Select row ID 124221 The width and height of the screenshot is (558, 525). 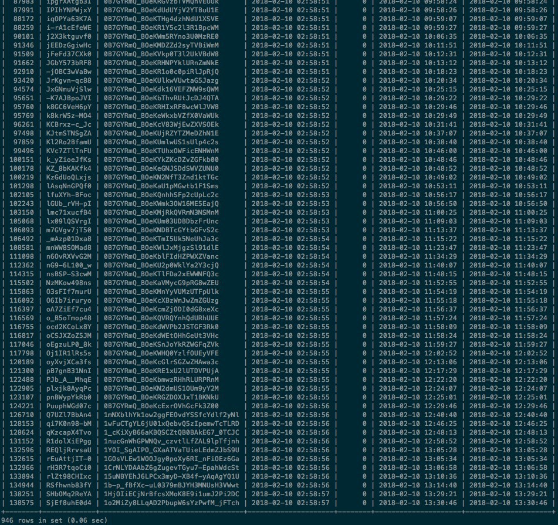tap(21, 406)
